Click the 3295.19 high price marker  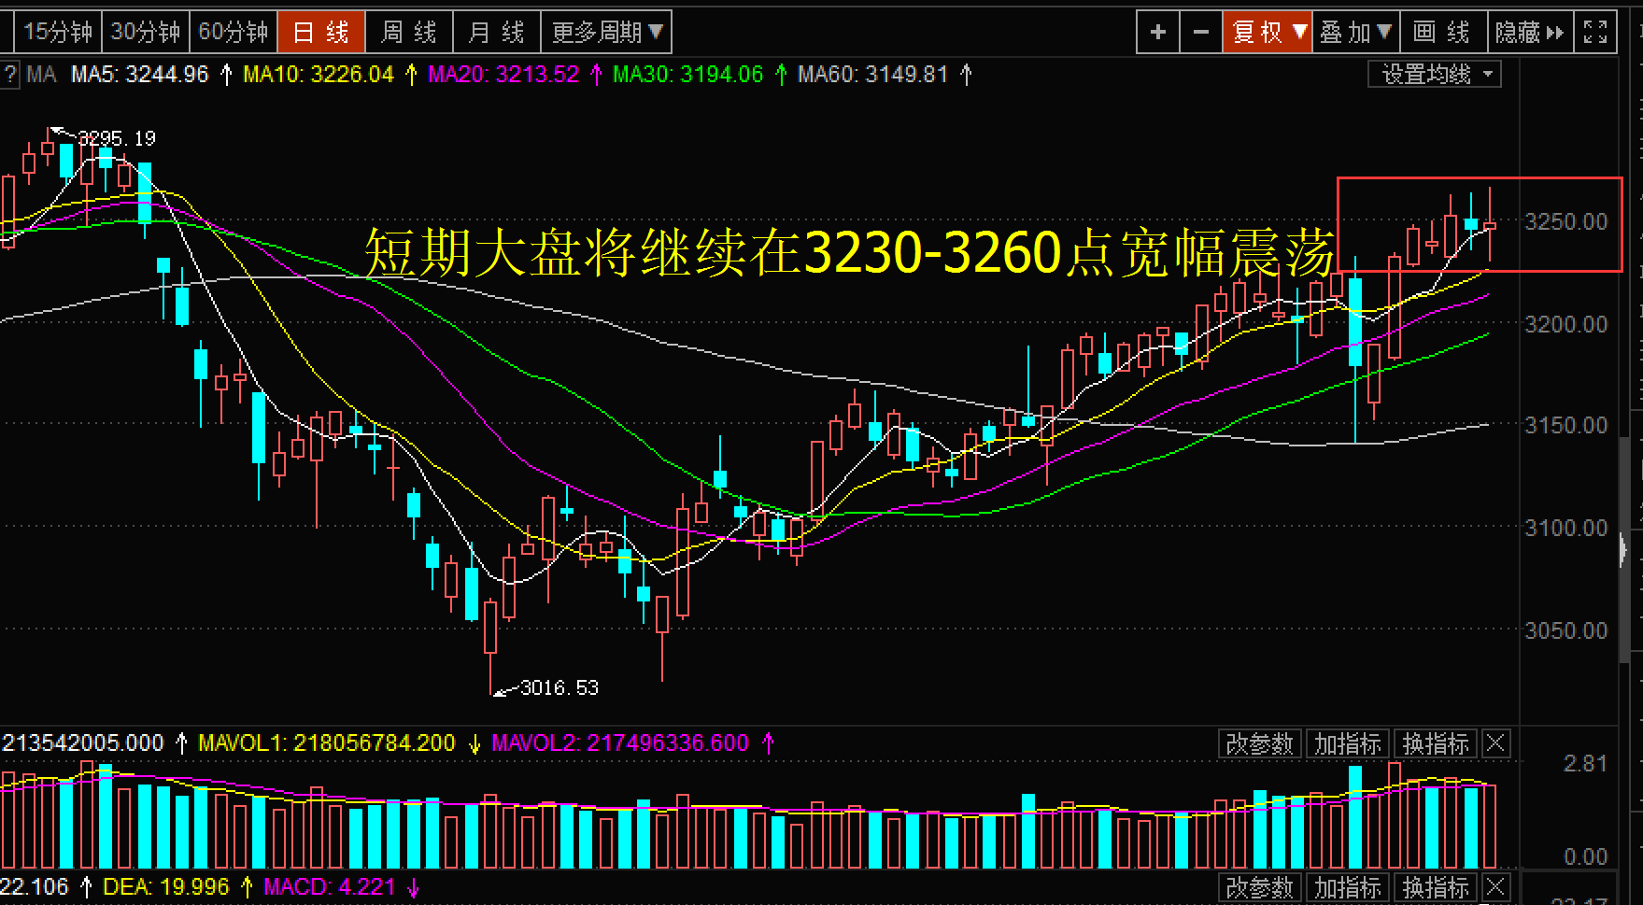coord(116,138)
